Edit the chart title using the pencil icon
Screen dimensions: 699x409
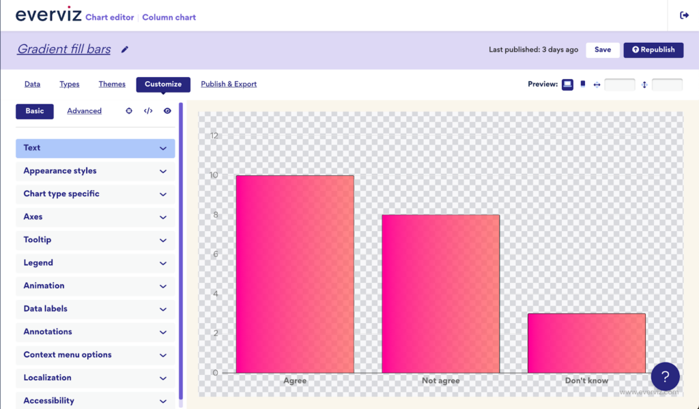tap(125, 48)
